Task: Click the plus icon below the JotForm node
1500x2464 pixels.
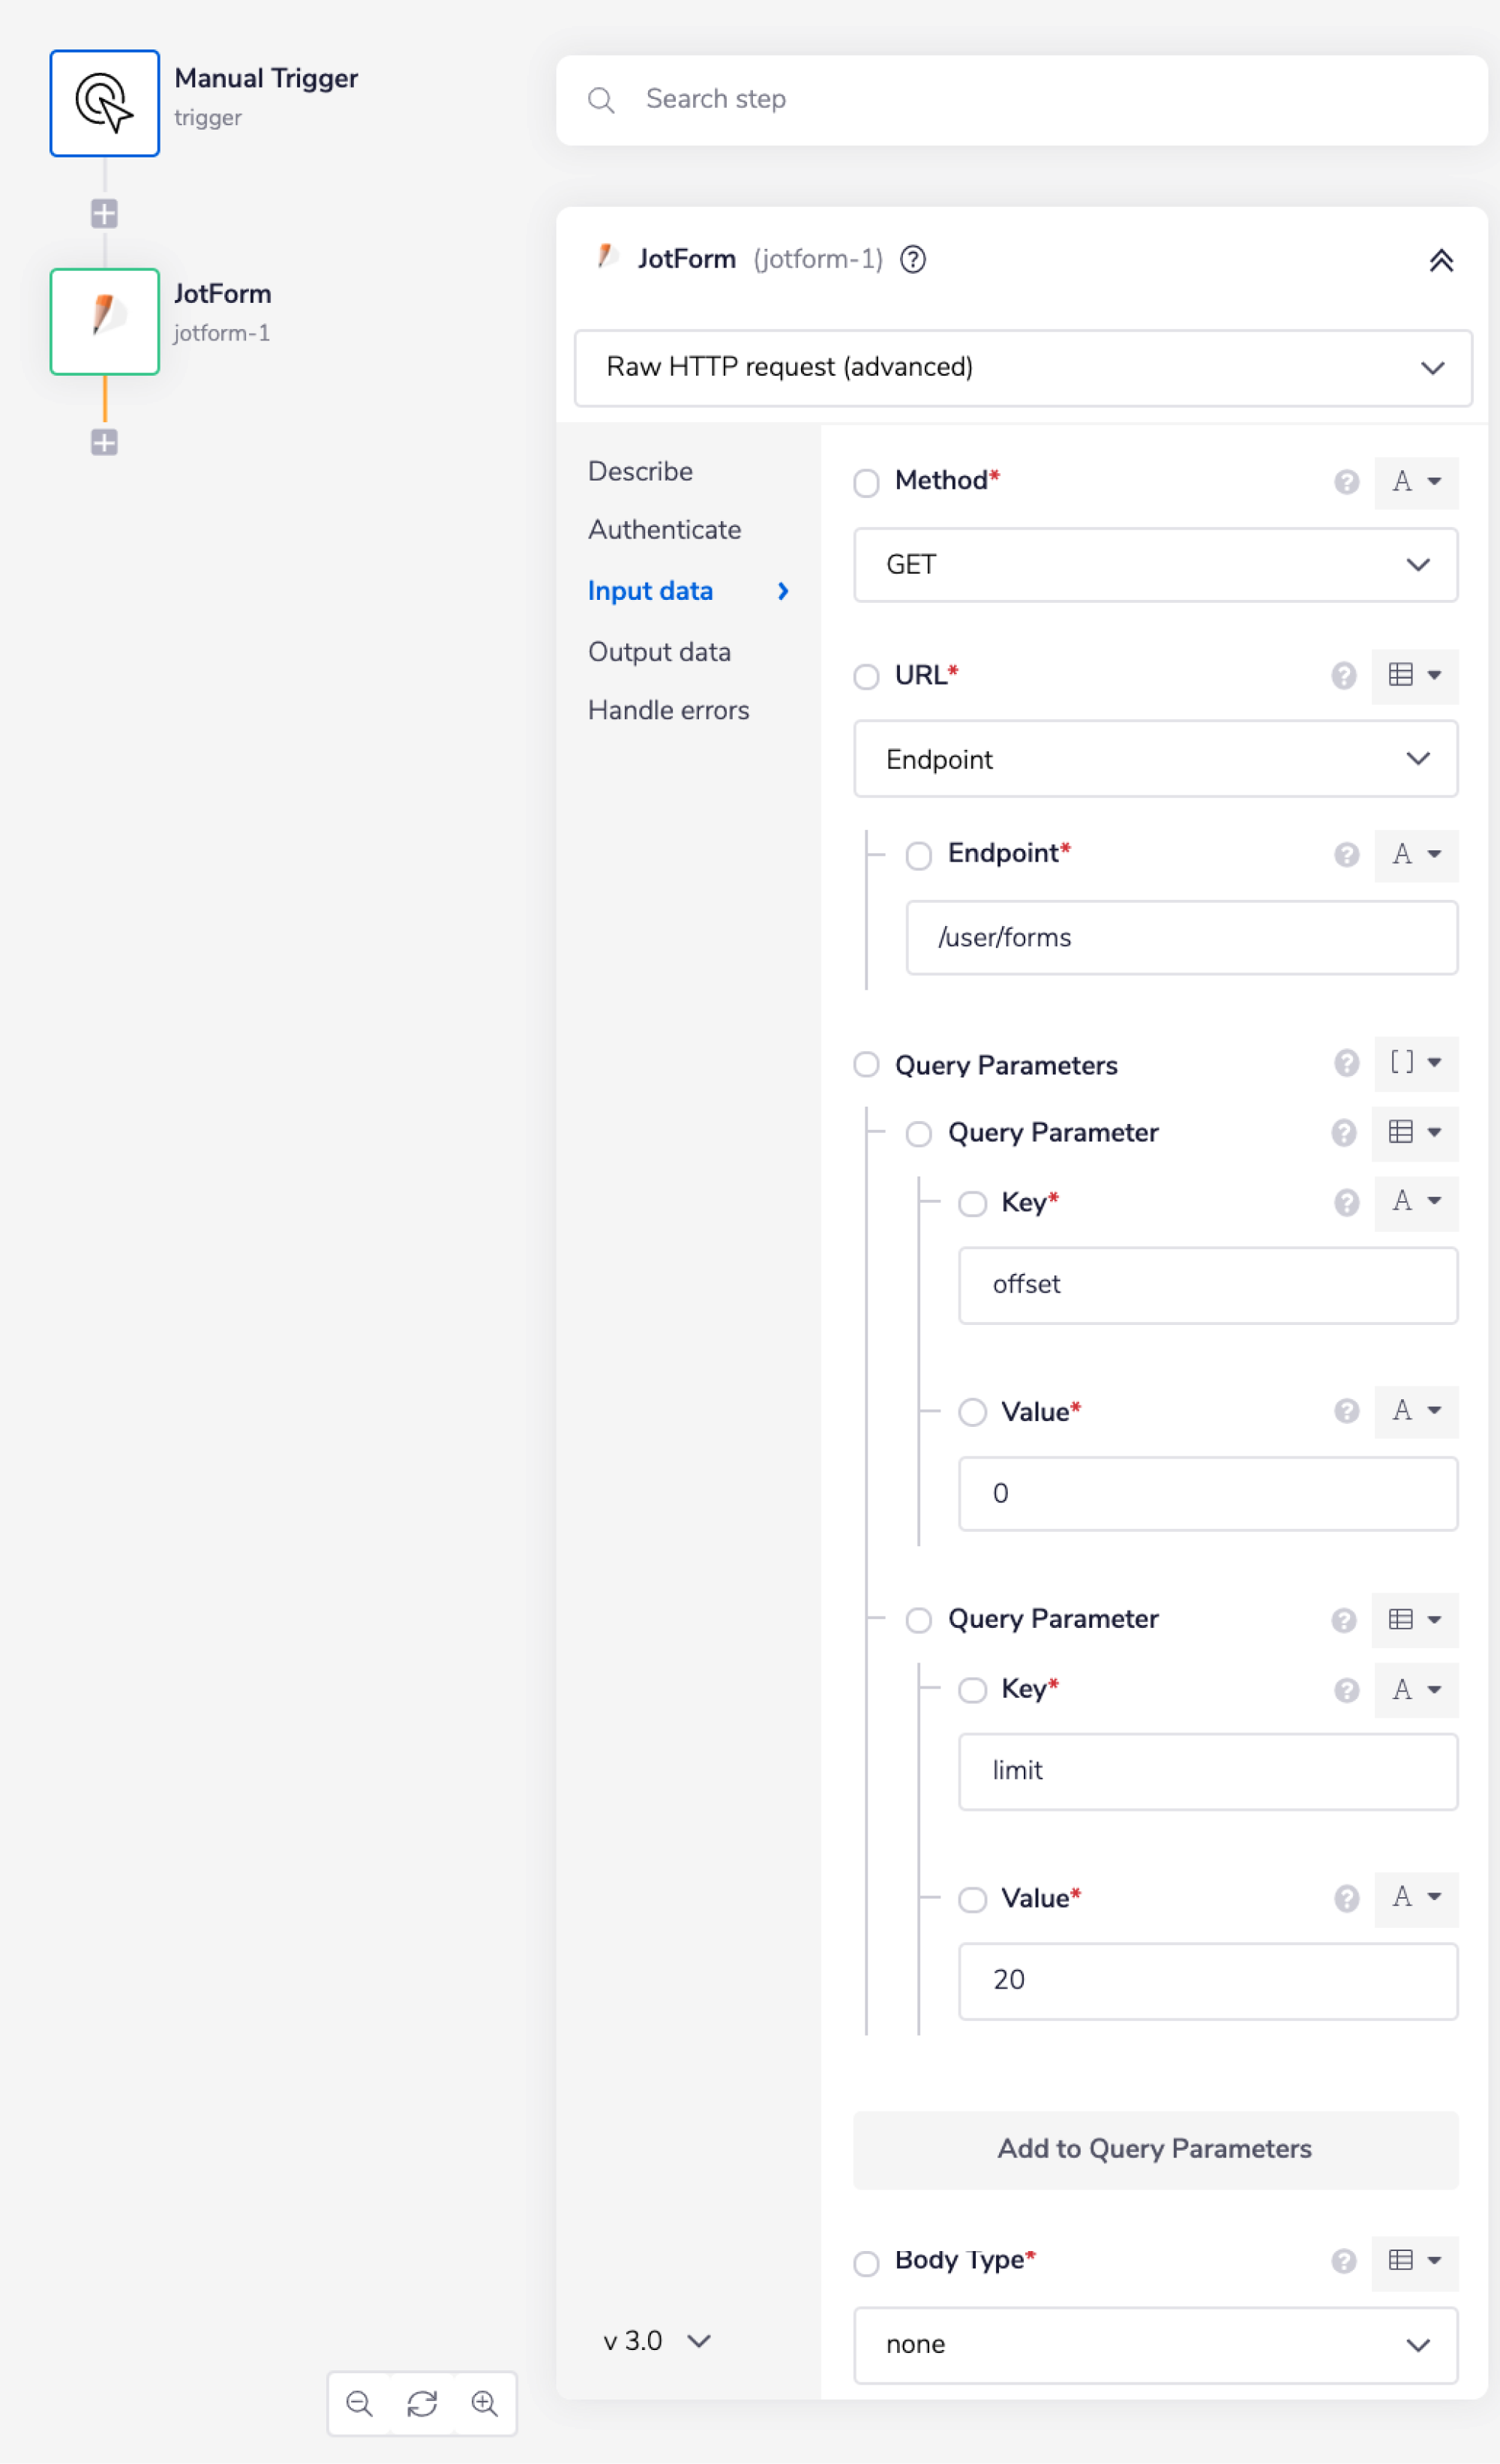Action: pos(104,442)
